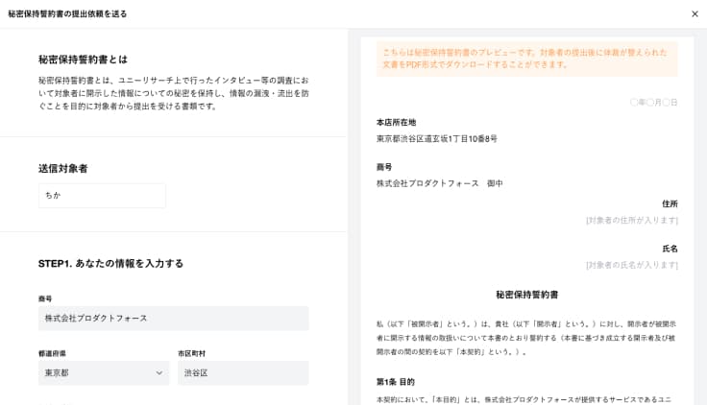Click 株式会社プロダクトフォース 御中 in the preview
Image resolution: width=707 pixels, height=405 pixels.
(x=439, y=183)
